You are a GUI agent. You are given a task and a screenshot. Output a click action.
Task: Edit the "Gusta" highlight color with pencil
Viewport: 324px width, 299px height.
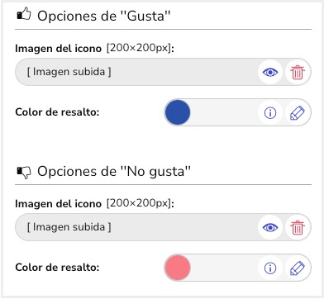click(x=298, y=112)
